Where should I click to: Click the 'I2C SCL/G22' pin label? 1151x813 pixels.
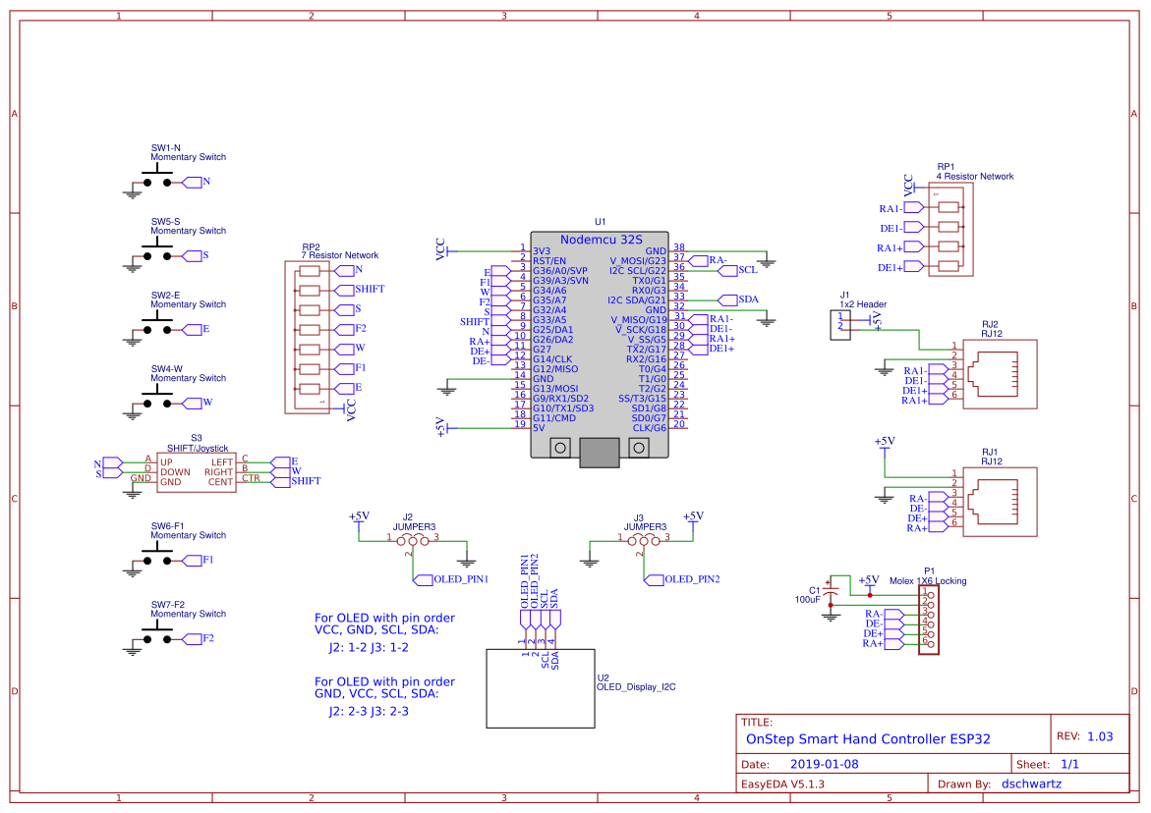click(638, 271)
